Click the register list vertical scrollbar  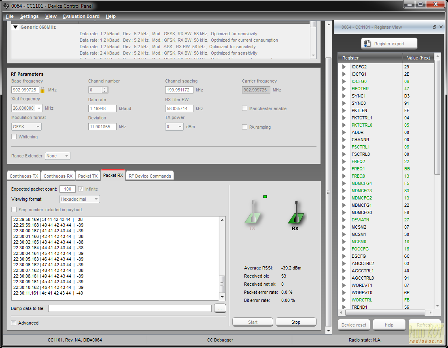(x=437, y=118)
